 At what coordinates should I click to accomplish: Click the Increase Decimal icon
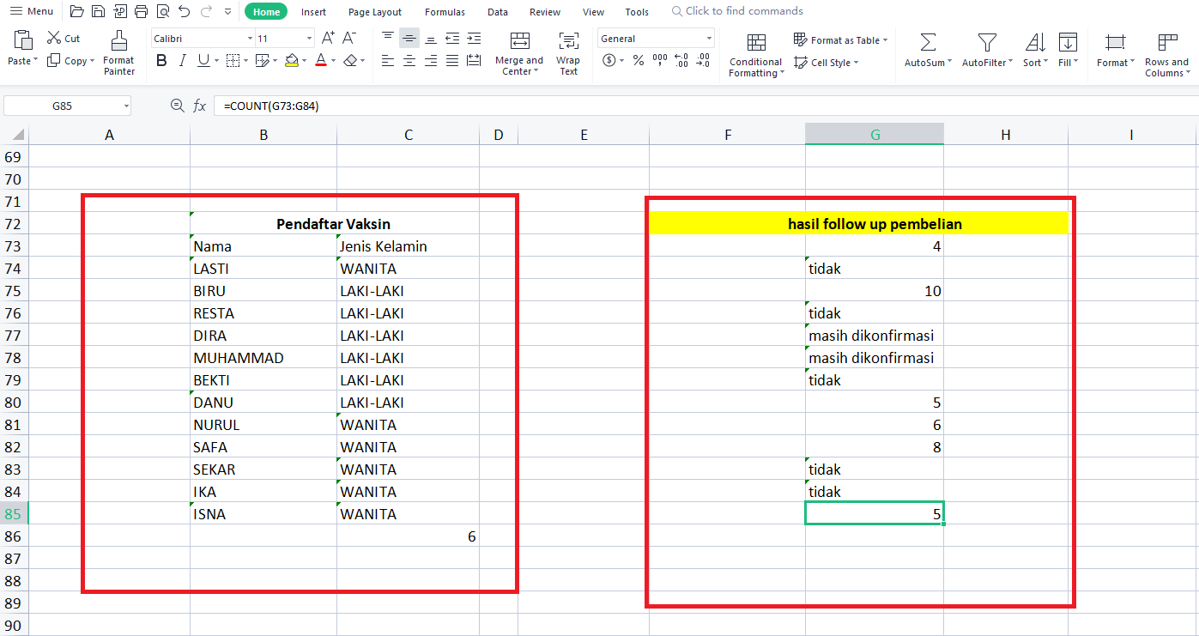click(681, 60)
